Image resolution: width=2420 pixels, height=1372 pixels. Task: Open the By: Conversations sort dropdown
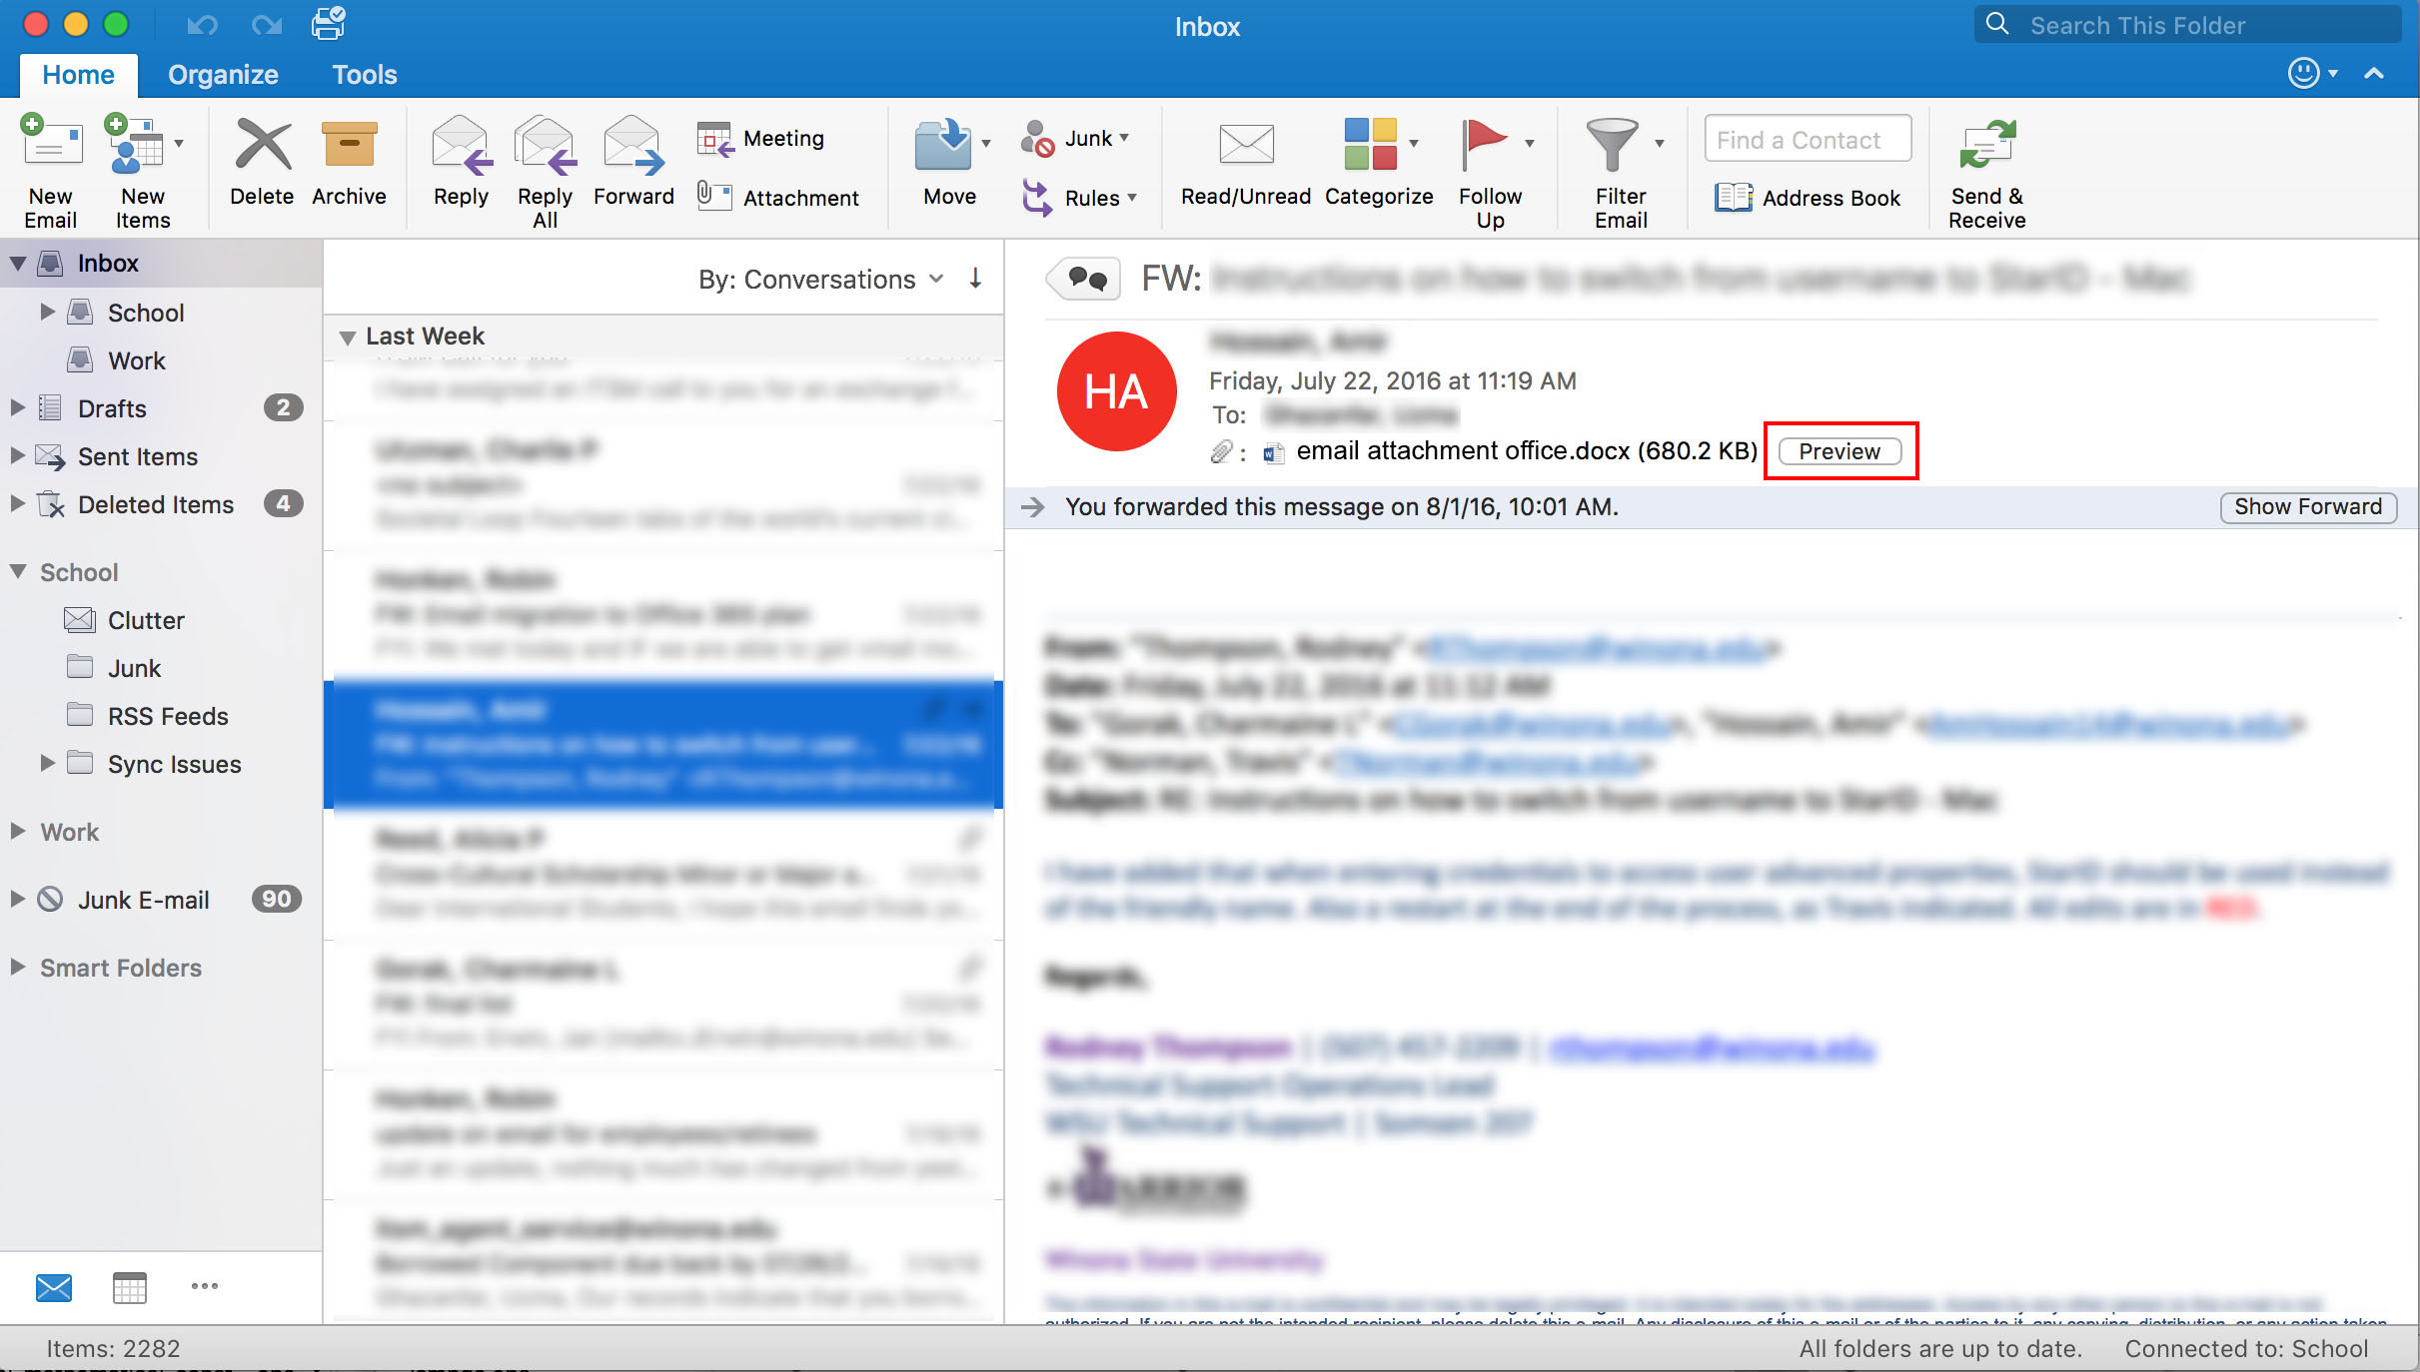tap(819, 280)
